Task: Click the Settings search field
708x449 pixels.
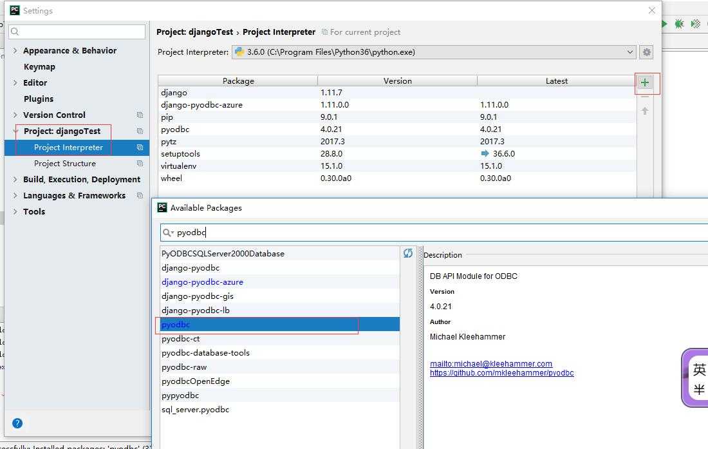Action: click(x=77, y=32)
